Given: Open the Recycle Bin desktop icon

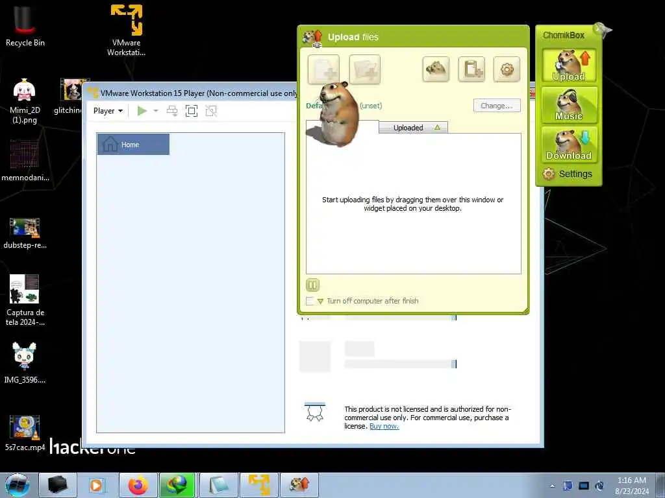Looking at the screenshot, I should pyautogui.click(x=25, y=25).
